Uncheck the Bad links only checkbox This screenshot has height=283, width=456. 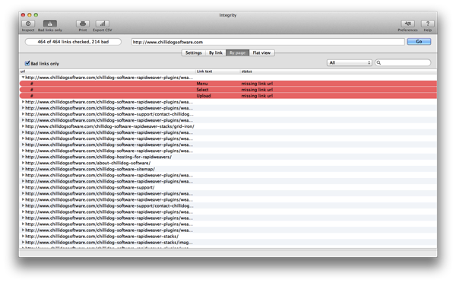click(27, 63)
